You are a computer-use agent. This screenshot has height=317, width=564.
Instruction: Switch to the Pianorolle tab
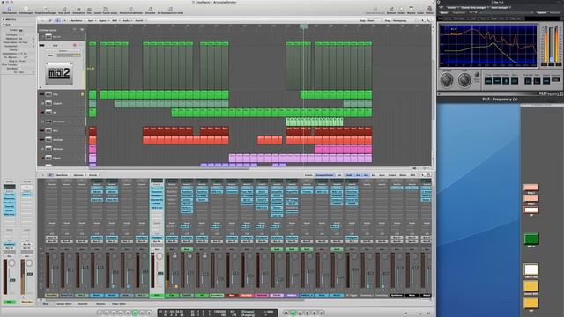pyautogui.click(x=82, y=304)
